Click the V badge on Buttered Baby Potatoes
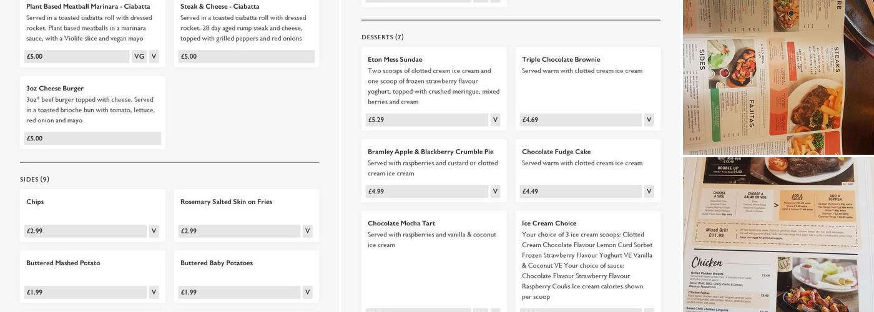The height and width of the screenshot is (312, 874). (x=307, y=292)
